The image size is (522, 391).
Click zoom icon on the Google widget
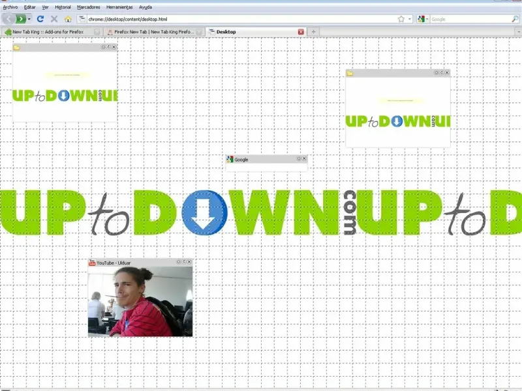tap(299, 158)
